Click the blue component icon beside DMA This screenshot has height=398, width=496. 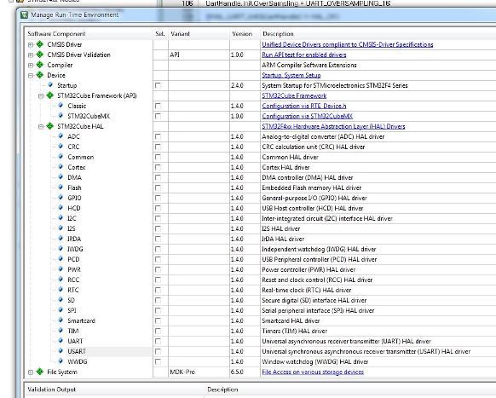tap(61, 177)
